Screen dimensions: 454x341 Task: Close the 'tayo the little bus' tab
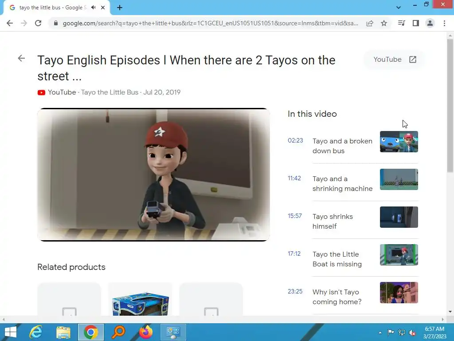coord(103,8)
